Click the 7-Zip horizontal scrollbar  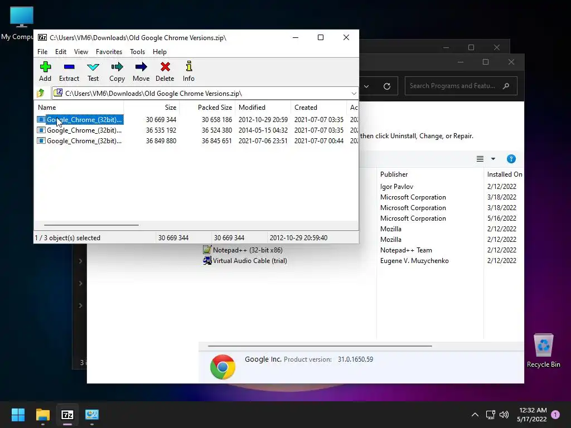point(91,225)
